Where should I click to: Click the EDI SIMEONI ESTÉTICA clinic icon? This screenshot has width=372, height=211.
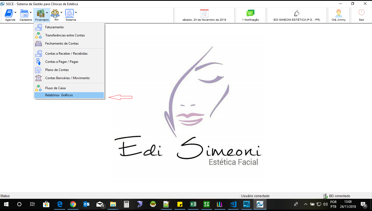tap(297, 13)
